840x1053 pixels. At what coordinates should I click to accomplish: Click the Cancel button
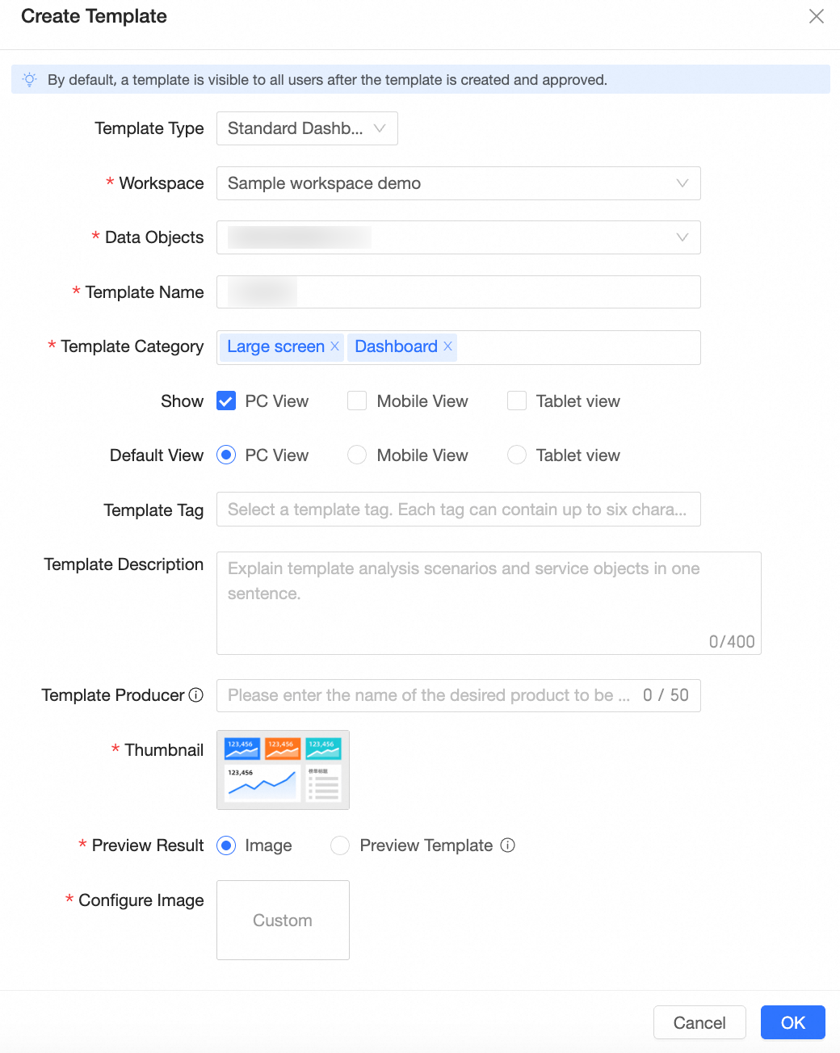pyautogui.click(x=699, y=1022)
